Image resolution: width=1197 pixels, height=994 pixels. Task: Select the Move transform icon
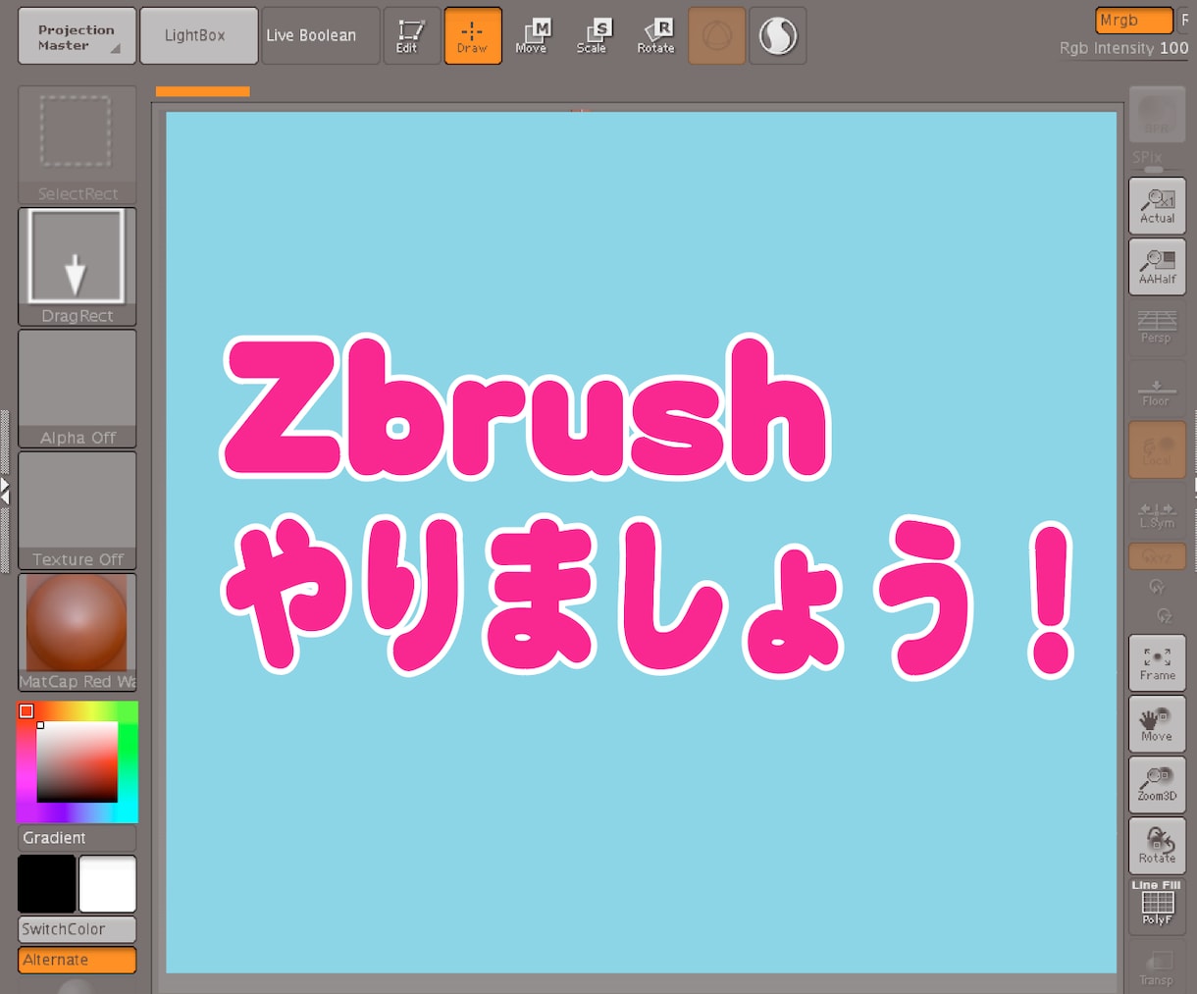pos(533,36)
